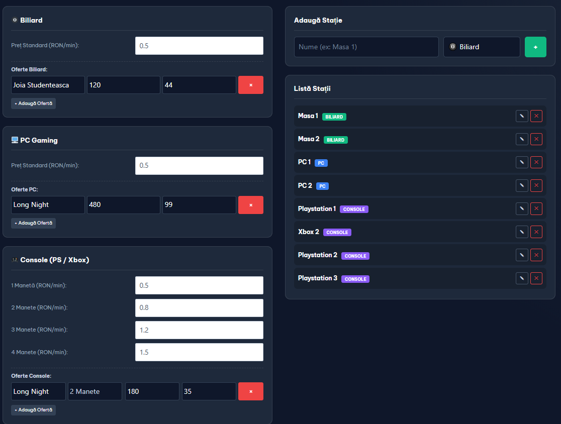
Task: Delete the console Long Night offer
Action: coord(250,391)
